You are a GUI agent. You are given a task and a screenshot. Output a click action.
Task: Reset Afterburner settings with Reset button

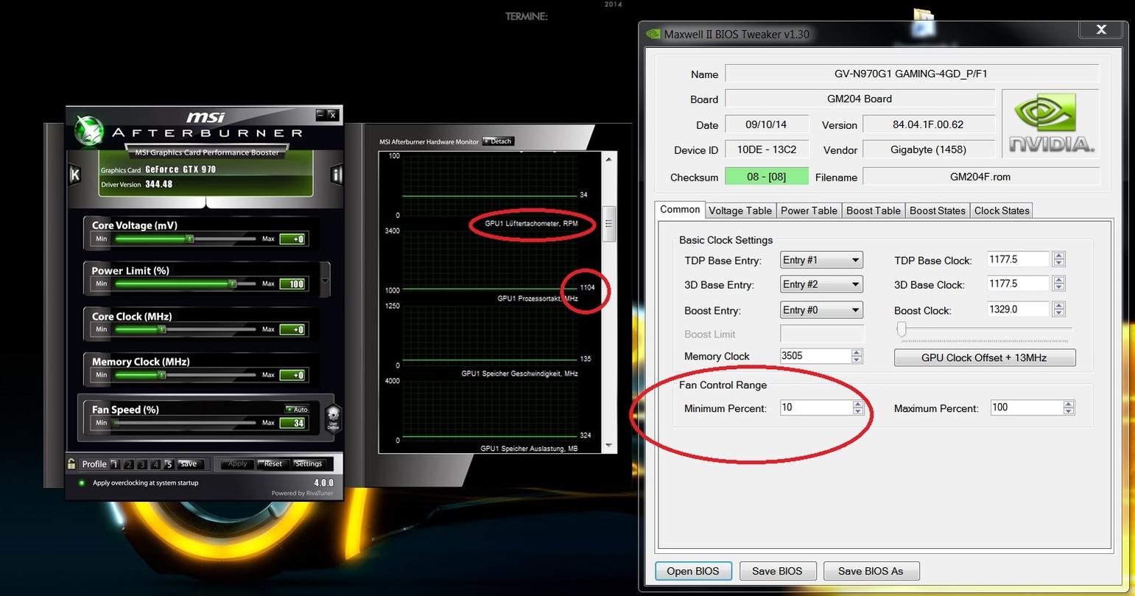[x=273, y=464]
